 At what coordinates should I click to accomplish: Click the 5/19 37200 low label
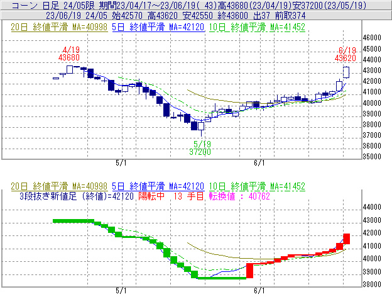(x=200, y=148)
